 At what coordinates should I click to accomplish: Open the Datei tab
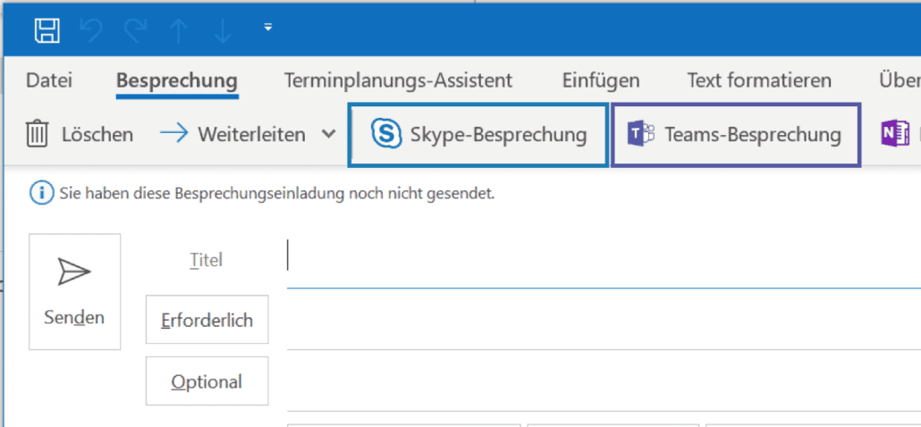(49, 80)
